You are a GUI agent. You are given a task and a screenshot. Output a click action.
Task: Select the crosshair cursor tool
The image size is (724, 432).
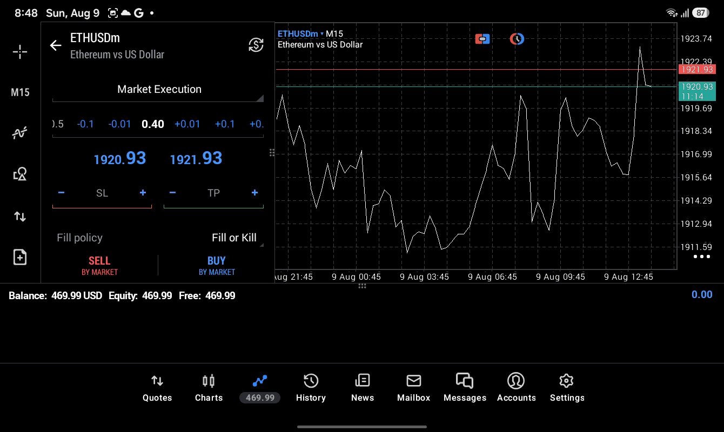tap(20, 52)
